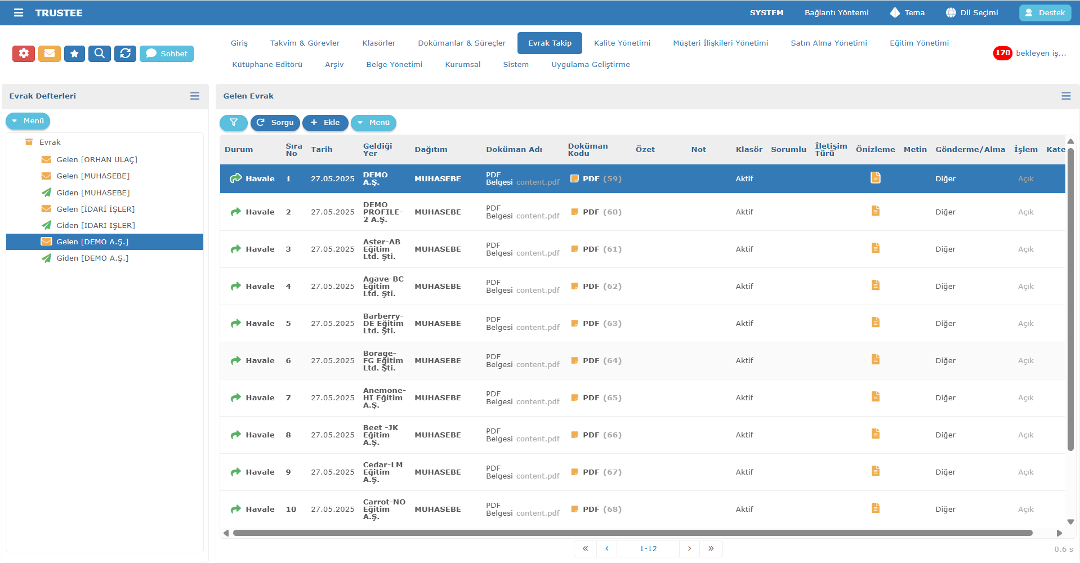Screen dimensions: 1080x563
Task: Click the Ekle add button
Action: 325,123
